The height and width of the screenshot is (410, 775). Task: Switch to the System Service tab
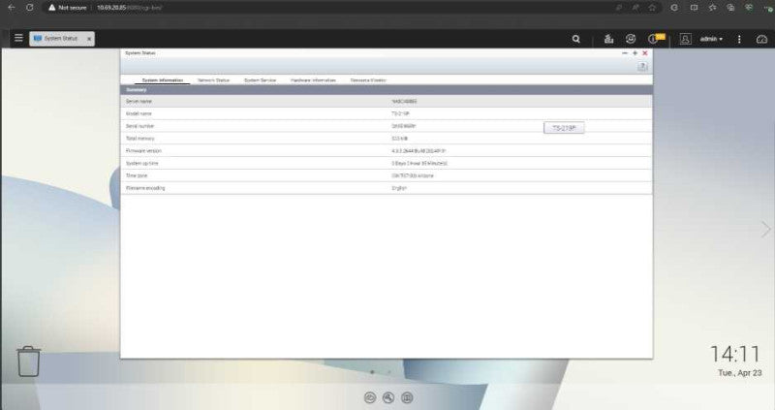[260, 80]
